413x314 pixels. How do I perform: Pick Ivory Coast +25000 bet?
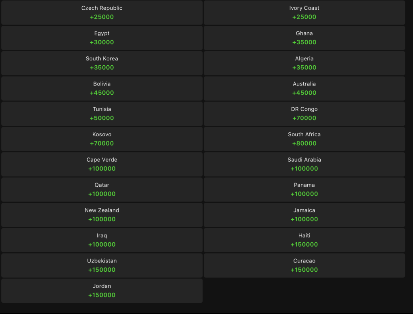(304, 12)
